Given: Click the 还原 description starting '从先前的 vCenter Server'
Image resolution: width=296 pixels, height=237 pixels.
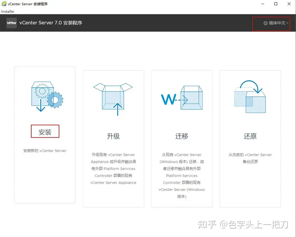Looking at the screenshot, I should point(250,158).
